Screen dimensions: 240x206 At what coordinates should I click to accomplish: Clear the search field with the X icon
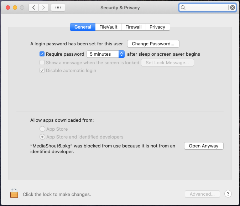click(233, 7)
